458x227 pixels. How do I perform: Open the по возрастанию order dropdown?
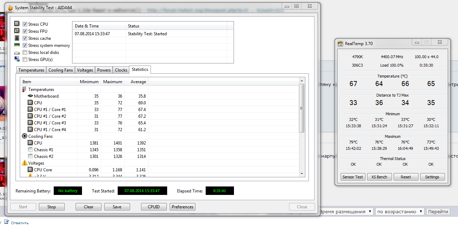[400, 211]
